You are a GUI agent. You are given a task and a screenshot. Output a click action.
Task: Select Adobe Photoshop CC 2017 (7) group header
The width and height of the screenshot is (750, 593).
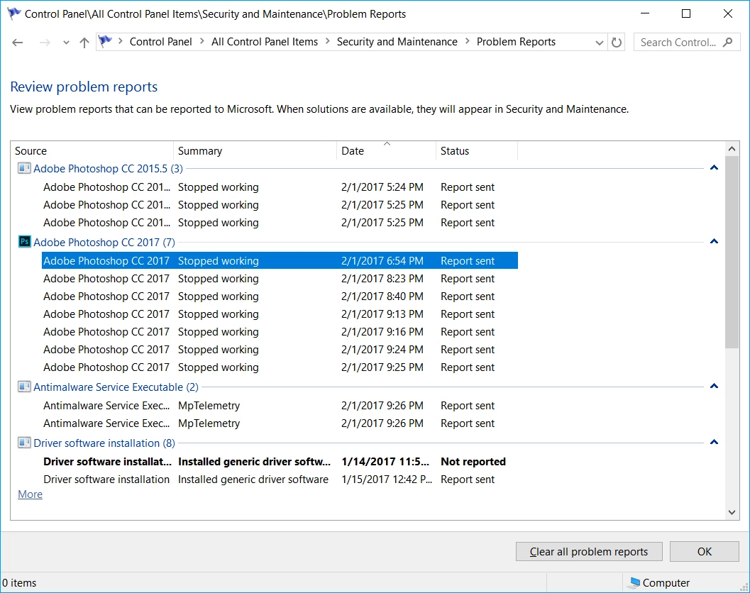tap(104, 243)
